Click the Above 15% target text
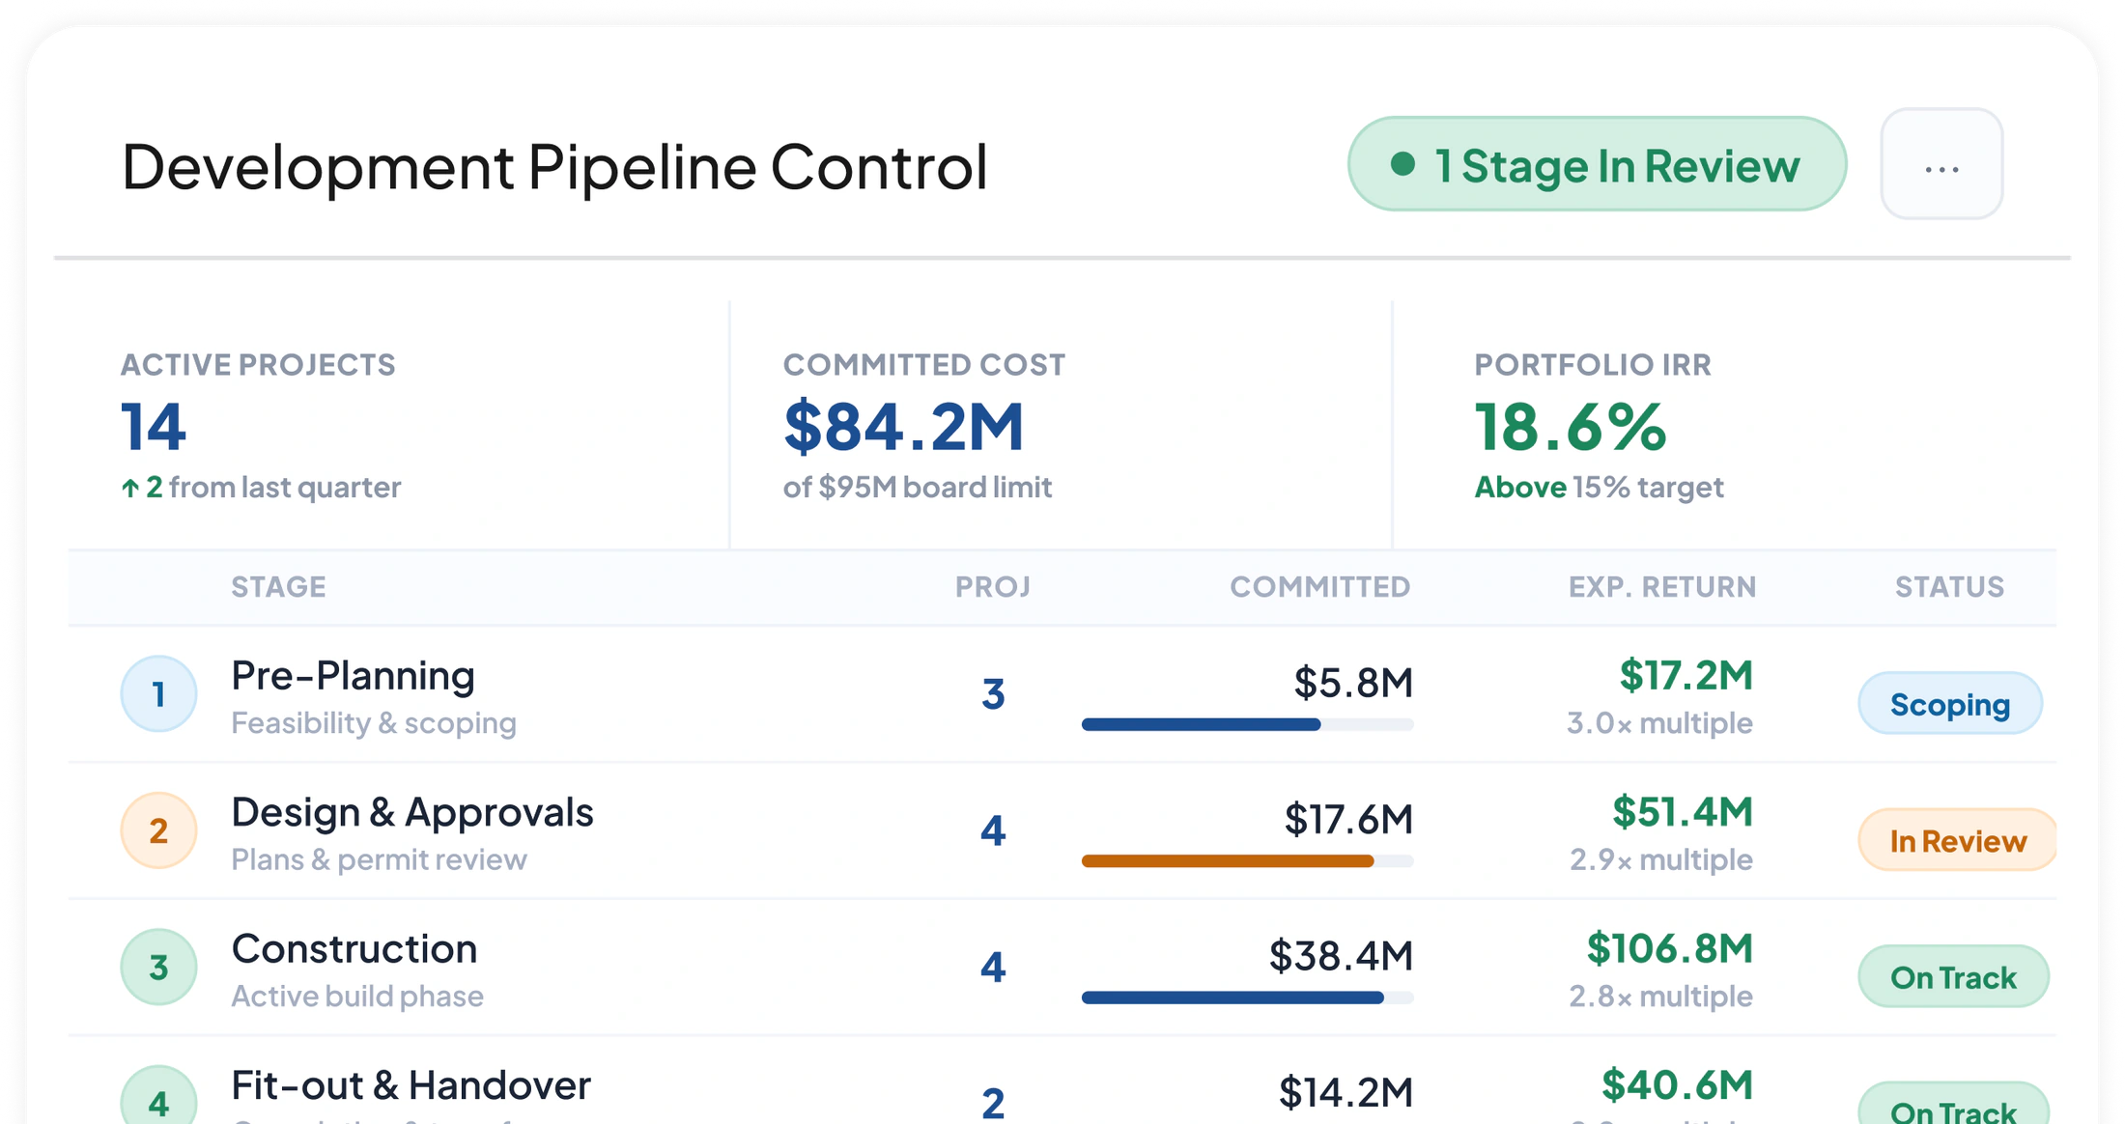Viewport: 2125px width, 1124px height. [x=1599, y=487]
